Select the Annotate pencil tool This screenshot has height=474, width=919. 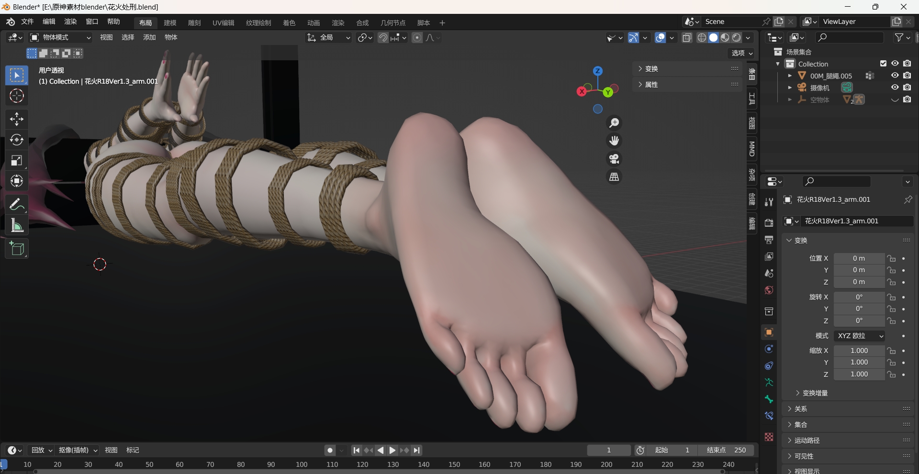(17, 205)
